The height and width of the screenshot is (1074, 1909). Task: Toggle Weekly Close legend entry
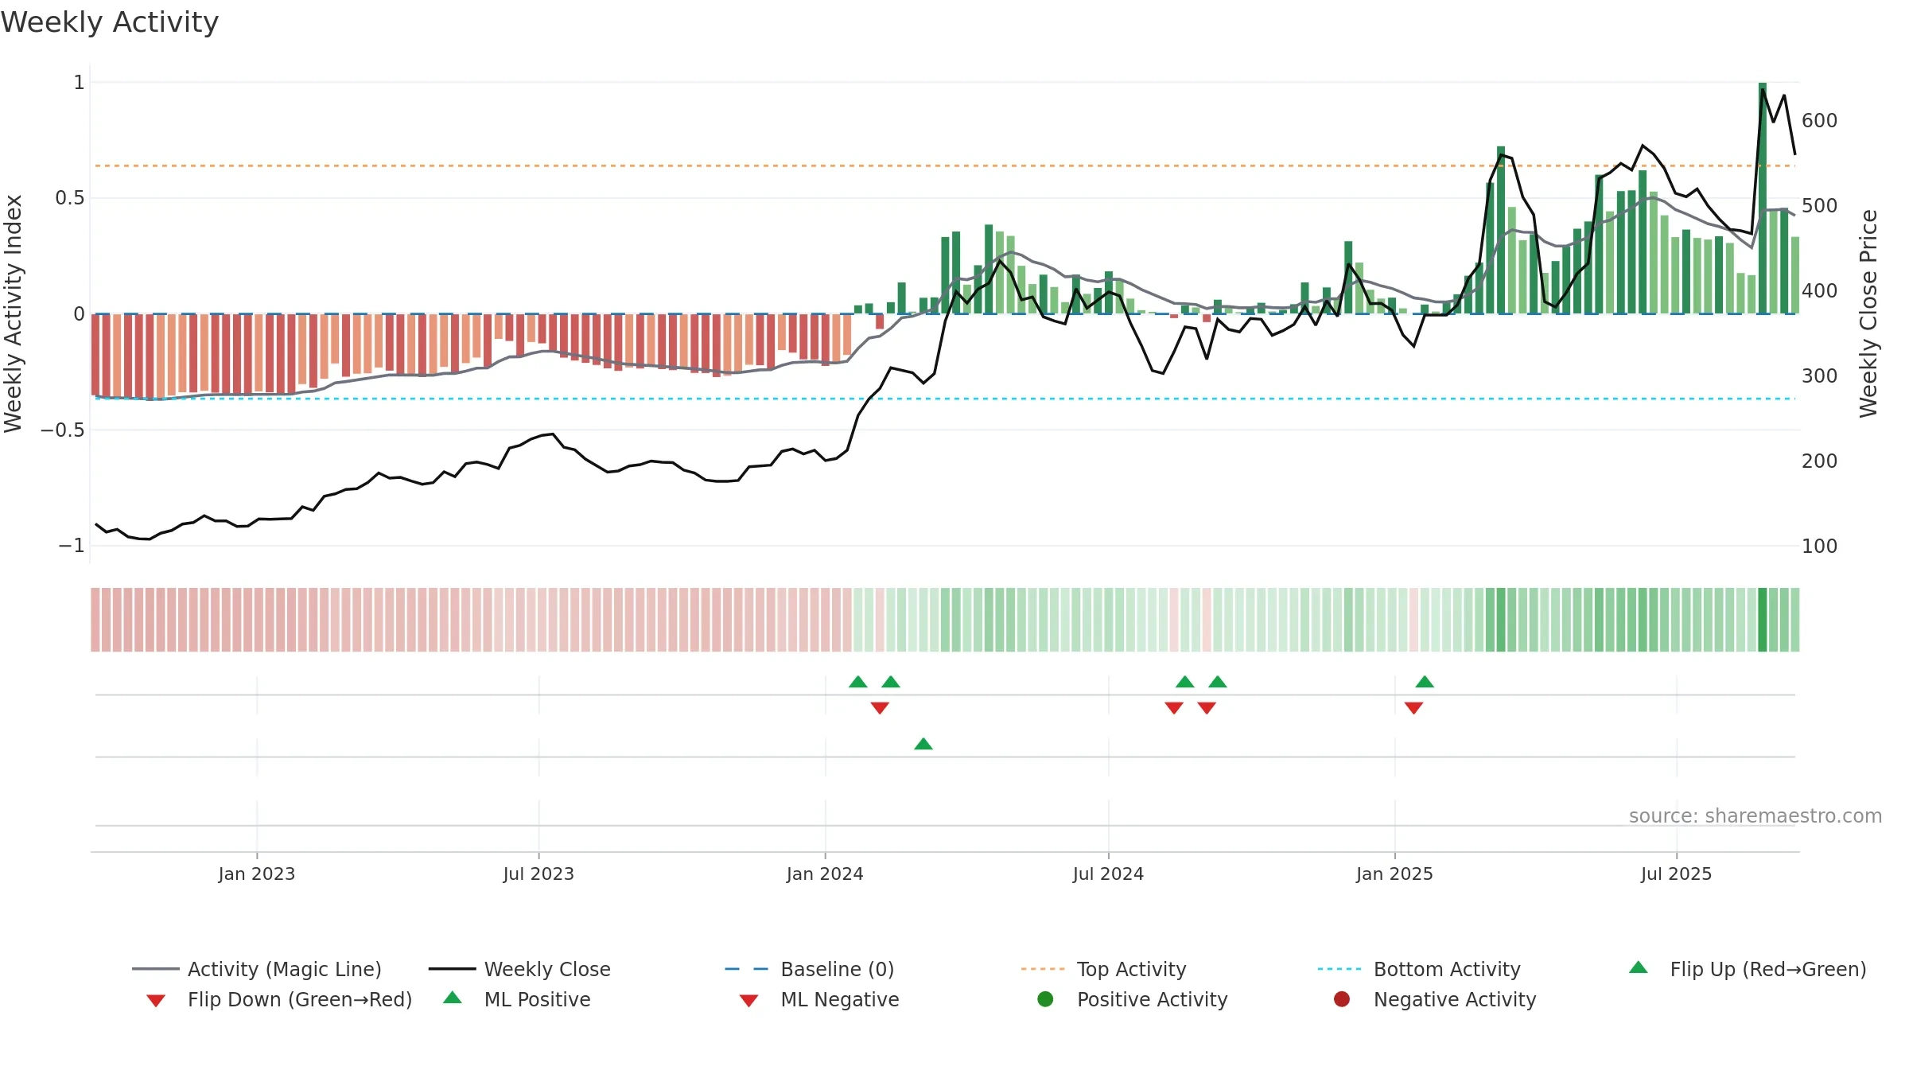(519, 969)
